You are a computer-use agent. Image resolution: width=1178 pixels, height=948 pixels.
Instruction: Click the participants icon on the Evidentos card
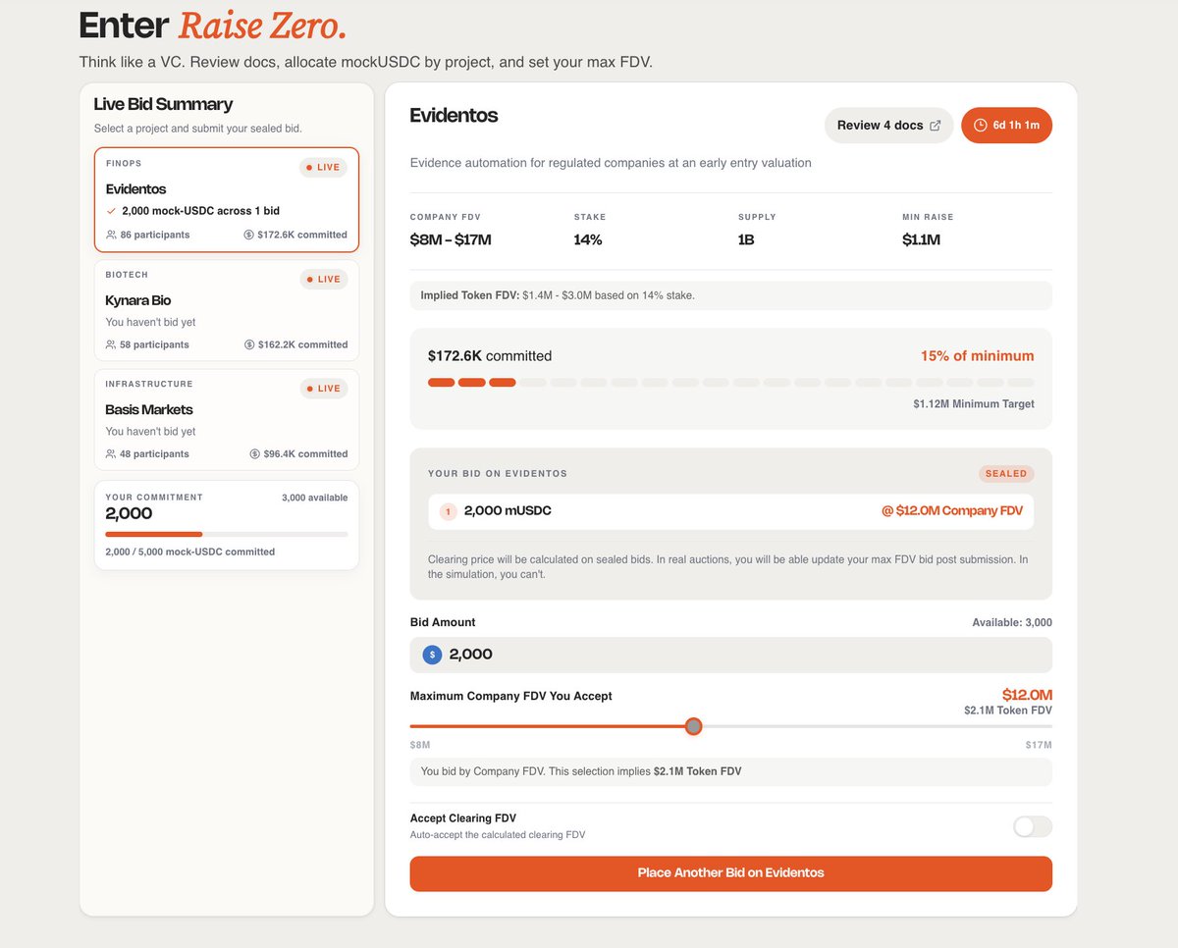111,235
